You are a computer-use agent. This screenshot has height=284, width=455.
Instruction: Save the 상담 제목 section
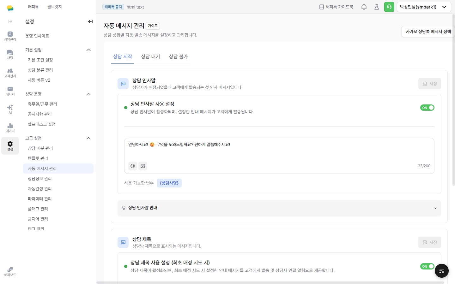click(x=430, y=242)
